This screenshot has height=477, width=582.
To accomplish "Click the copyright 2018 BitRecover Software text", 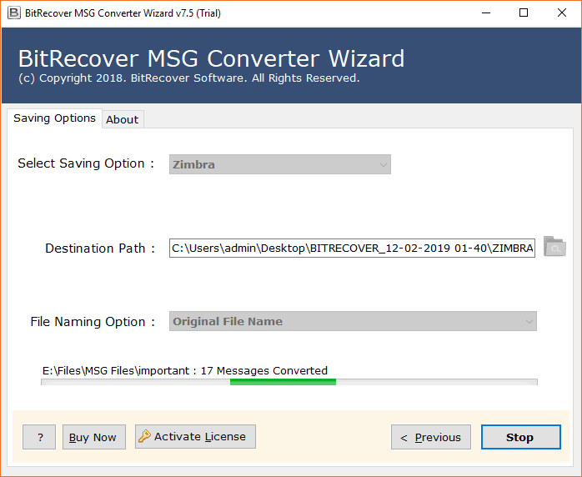I will (x=189, y=78).
